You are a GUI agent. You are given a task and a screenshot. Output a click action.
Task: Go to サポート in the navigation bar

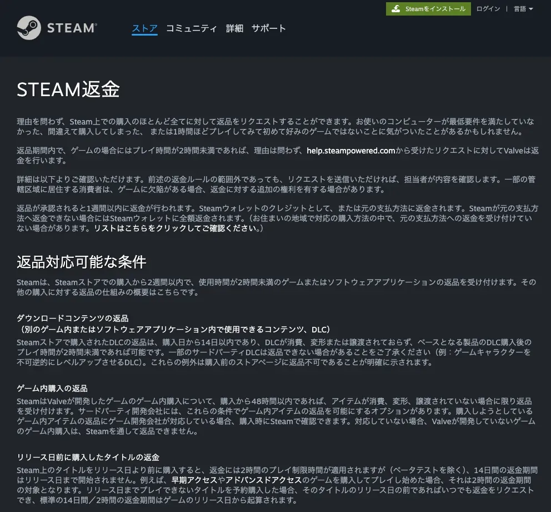[269, 28]
